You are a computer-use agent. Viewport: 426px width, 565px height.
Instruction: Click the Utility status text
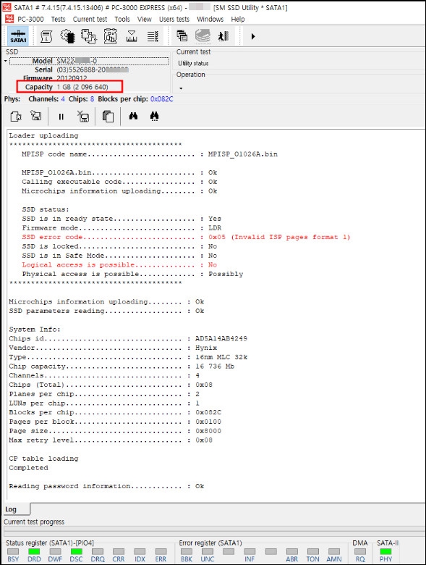[193, 64]
